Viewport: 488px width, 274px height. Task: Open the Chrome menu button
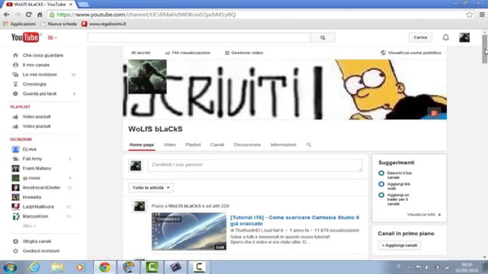[x=482, y=14]
